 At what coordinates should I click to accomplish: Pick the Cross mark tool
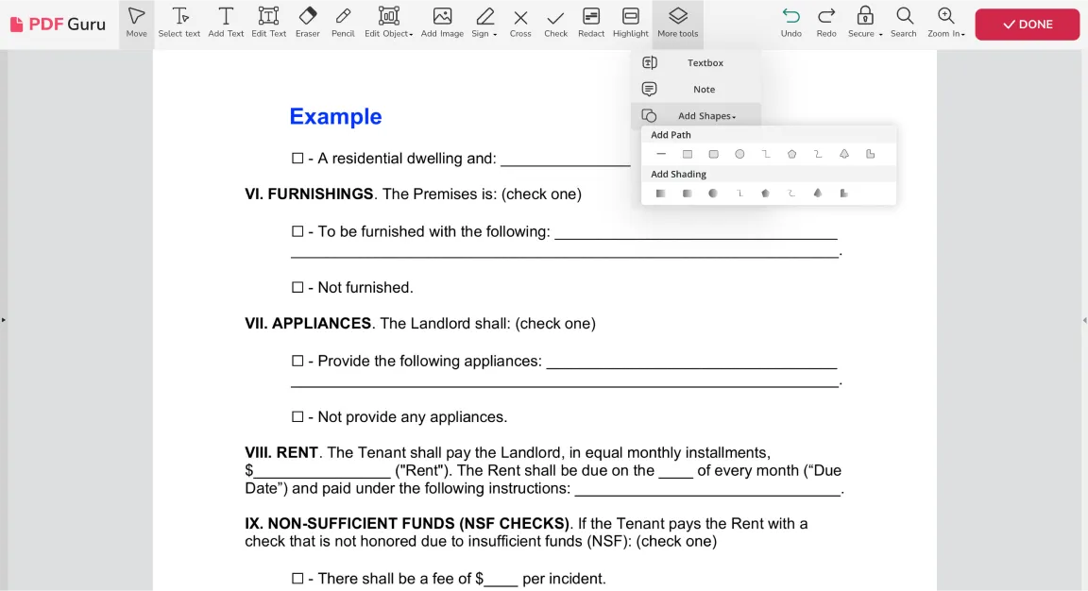coord(520,23)
